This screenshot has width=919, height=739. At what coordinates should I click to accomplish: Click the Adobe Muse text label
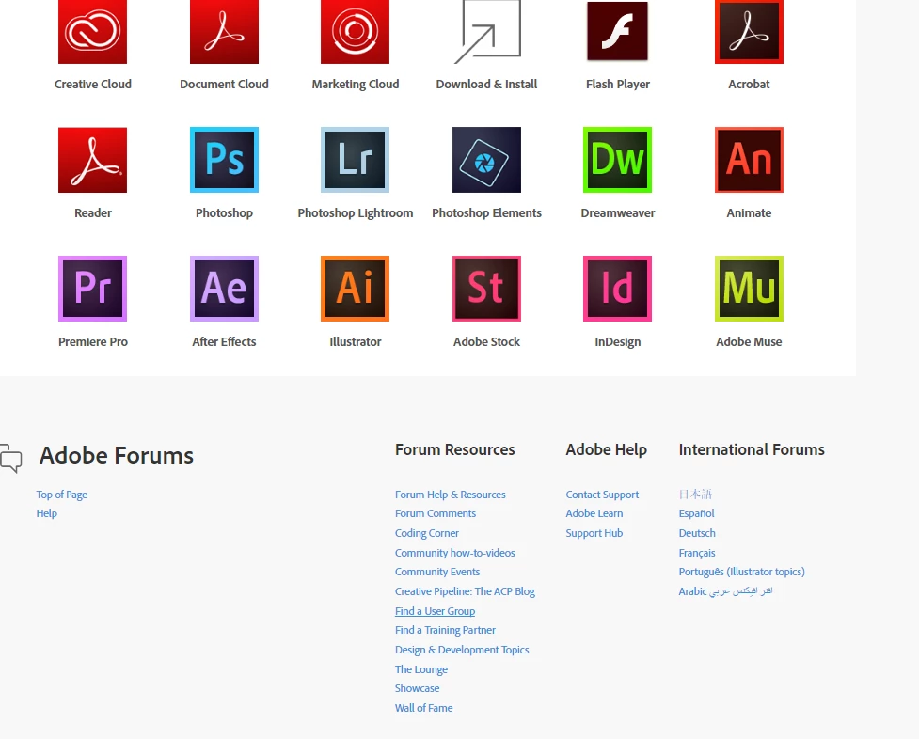[x=749, y=341]
